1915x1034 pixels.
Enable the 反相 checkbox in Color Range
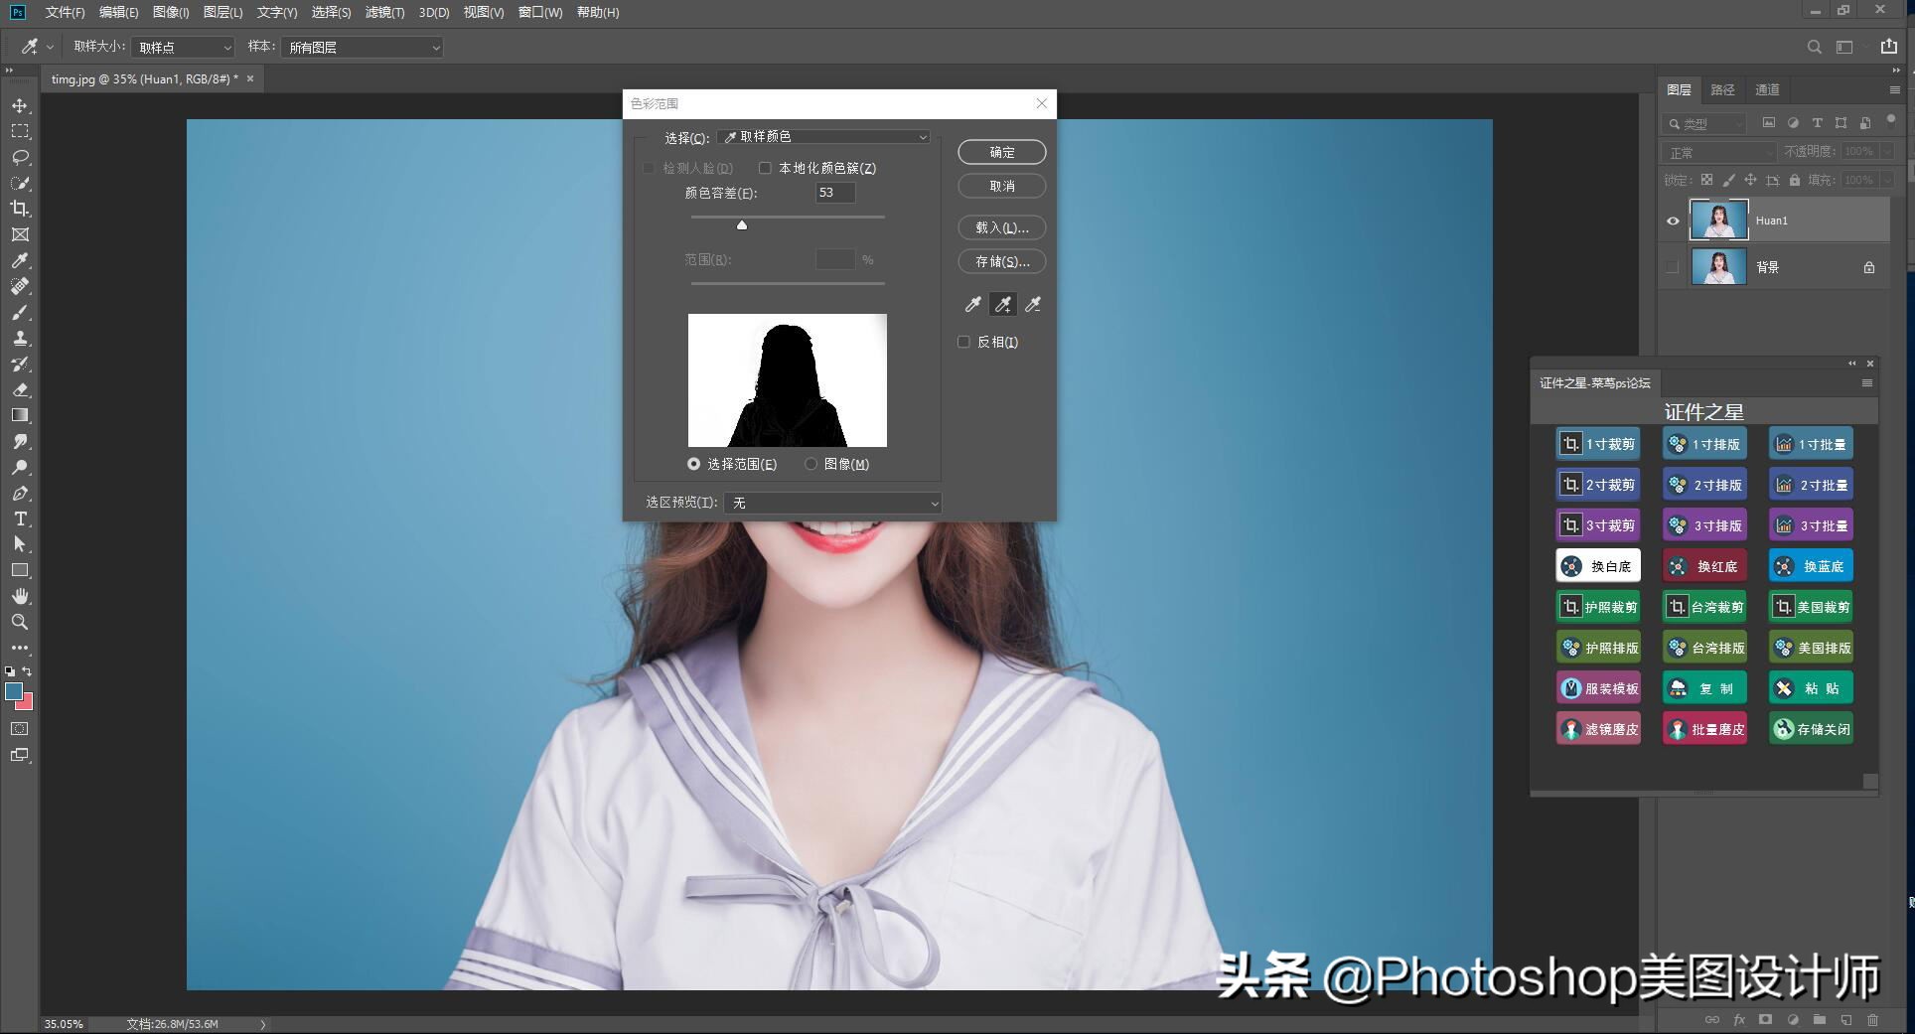[963, 341]
